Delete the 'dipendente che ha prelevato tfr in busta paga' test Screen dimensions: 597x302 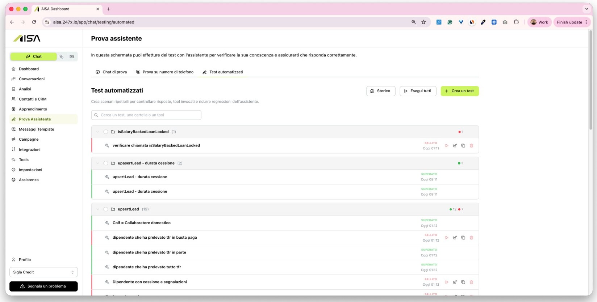(x=471, y=238)
